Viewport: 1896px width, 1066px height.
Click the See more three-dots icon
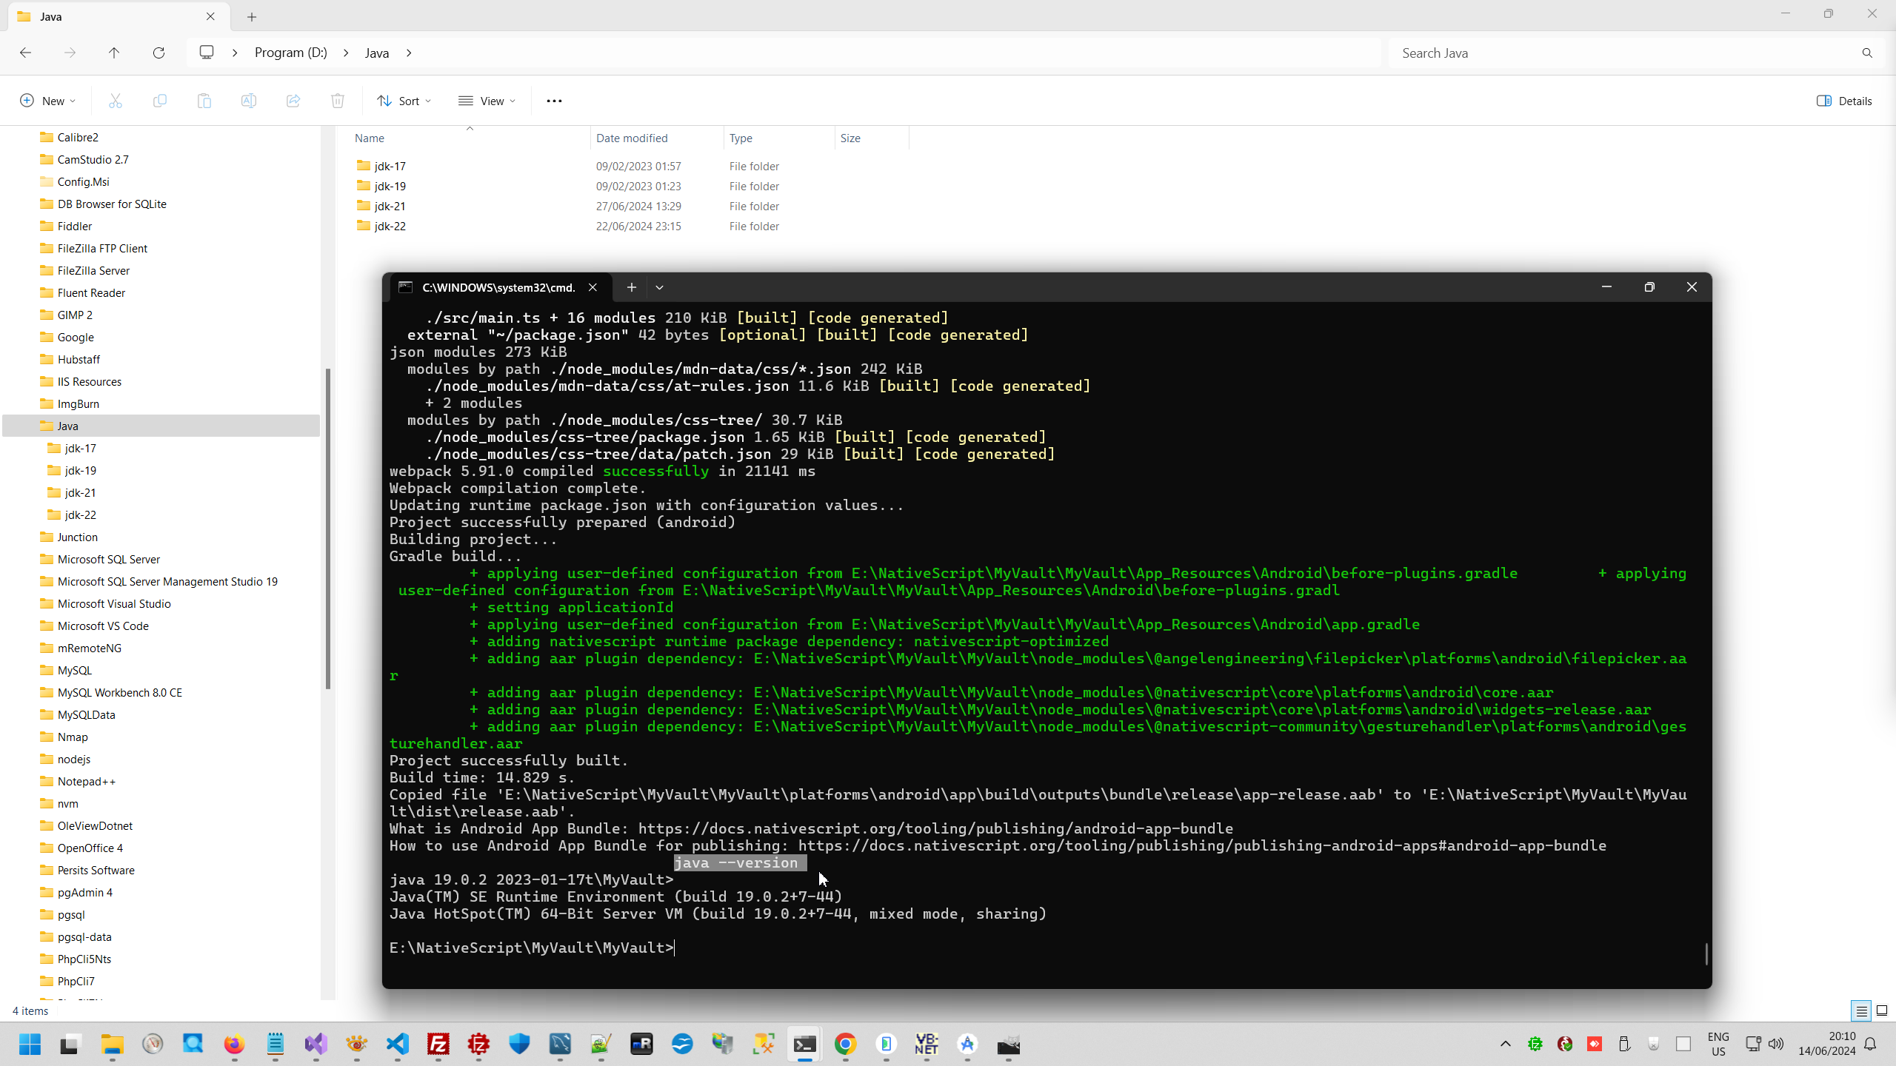coord(554,101)
